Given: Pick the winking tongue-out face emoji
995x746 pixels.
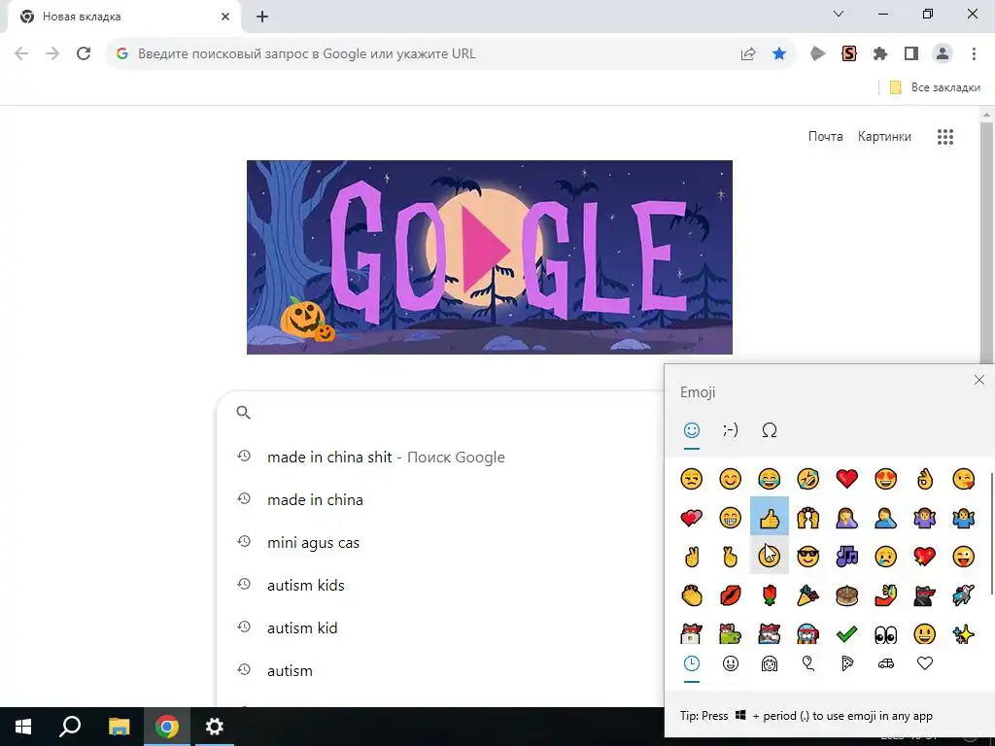Looking at the screenshot, I should (963, 557).
